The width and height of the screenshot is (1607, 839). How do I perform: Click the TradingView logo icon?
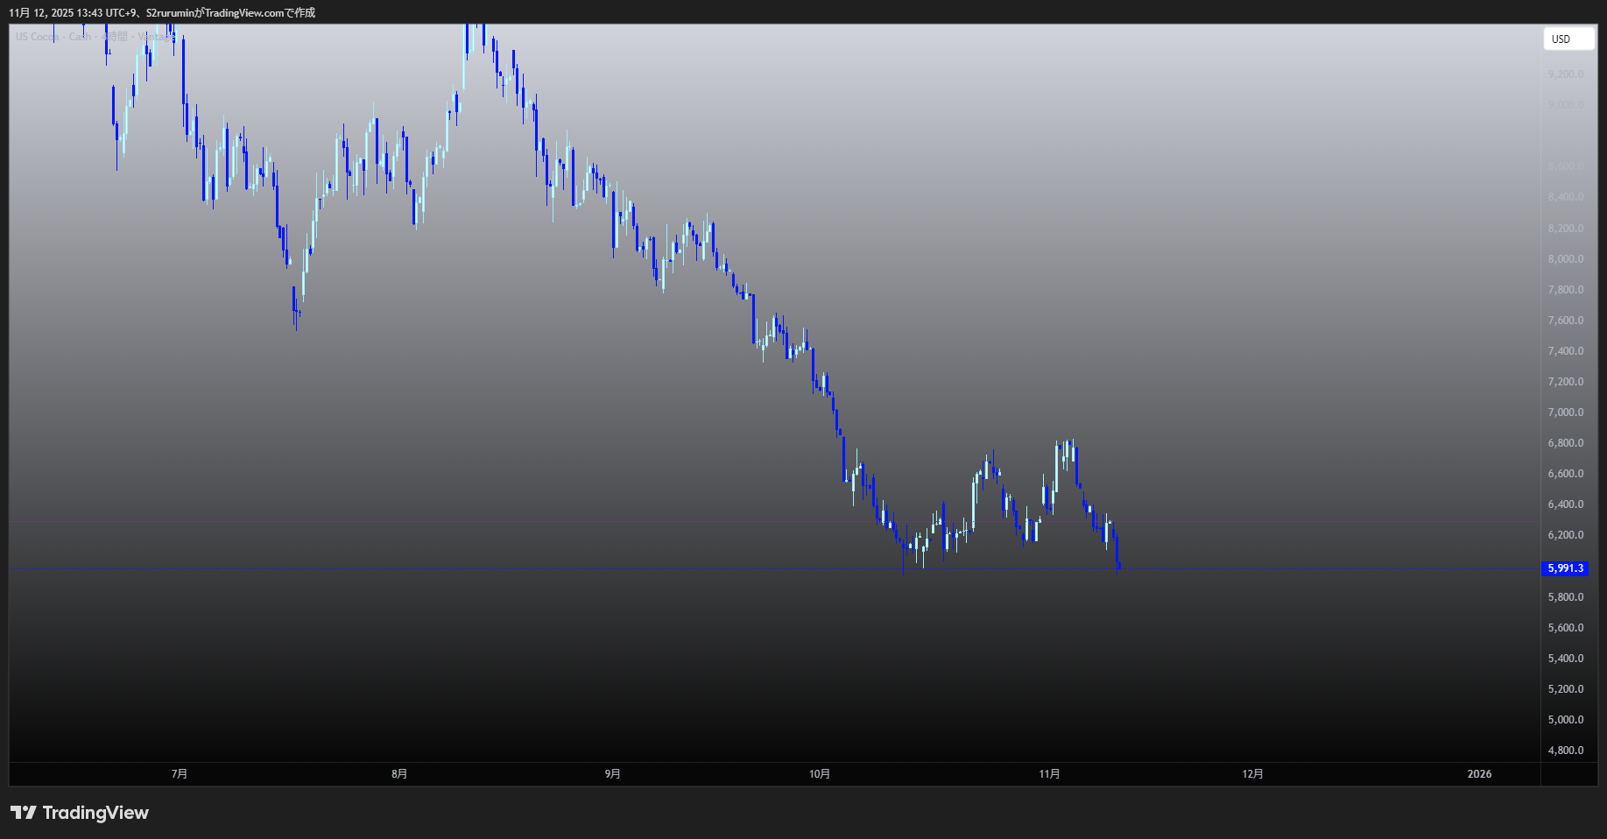(24, 813)
